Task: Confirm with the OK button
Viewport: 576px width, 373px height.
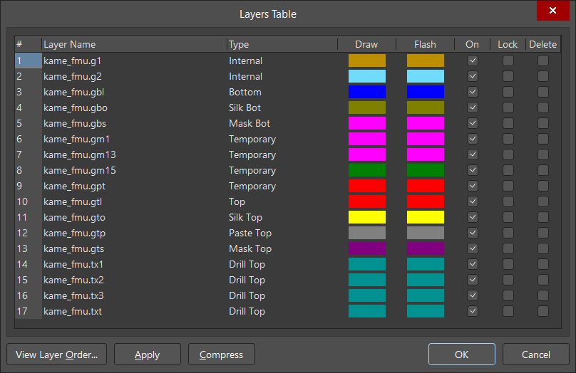Action: (x=462, y=354)
